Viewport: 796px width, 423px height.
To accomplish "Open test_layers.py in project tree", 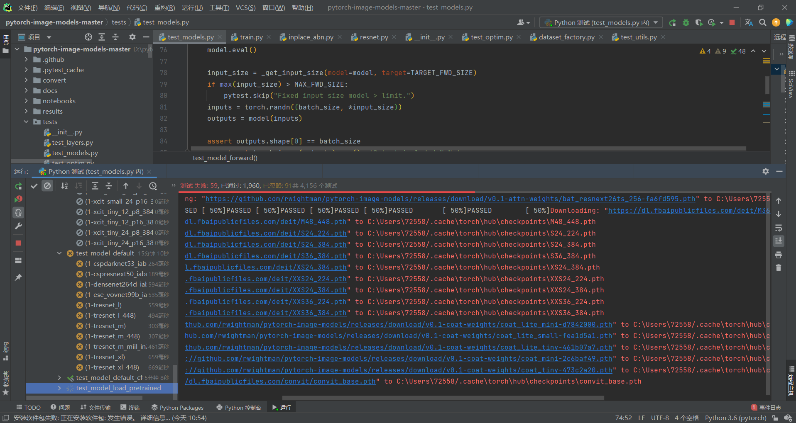I will point(72,142).
